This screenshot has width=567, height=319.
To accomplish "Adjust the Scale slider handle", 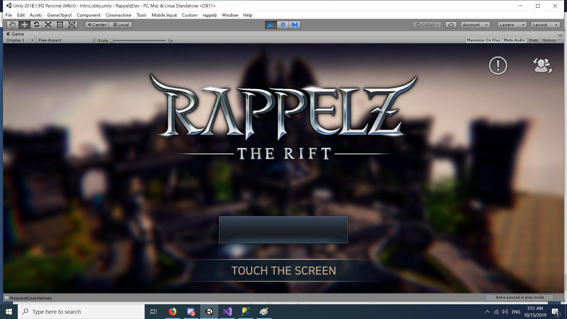I will [112, 40].
